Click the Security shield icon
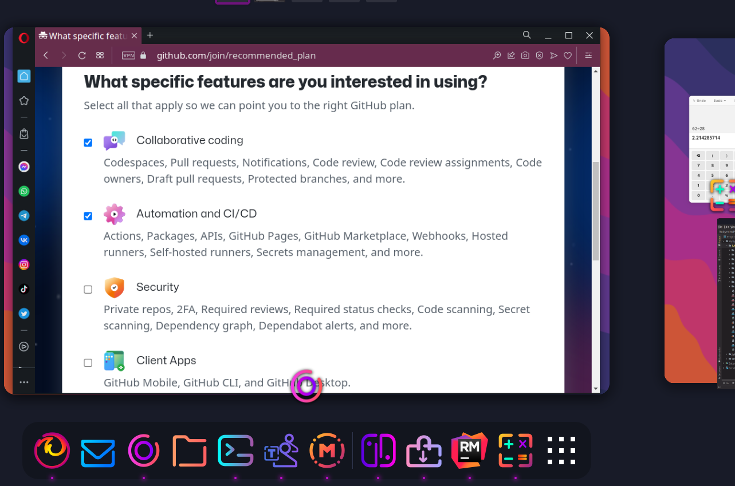735x486 pixels. (114, 287)
